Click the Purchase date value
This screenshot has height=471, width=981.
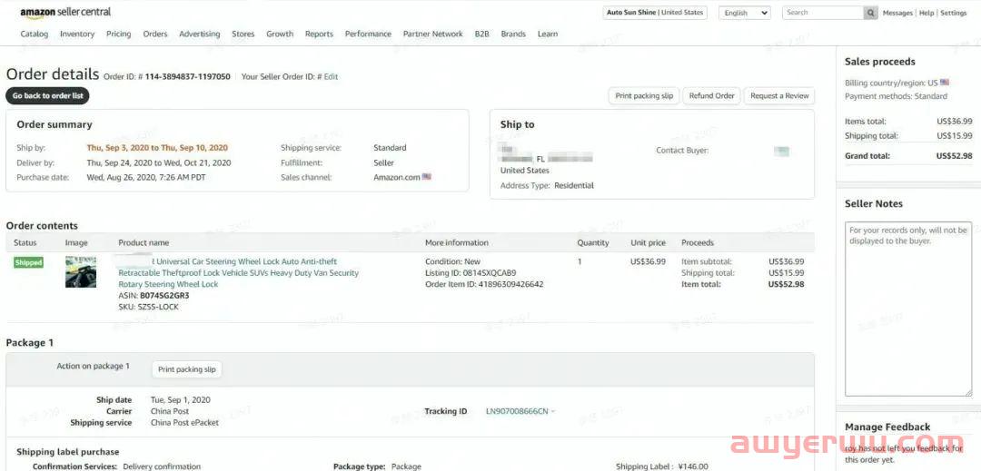(145, 177)
